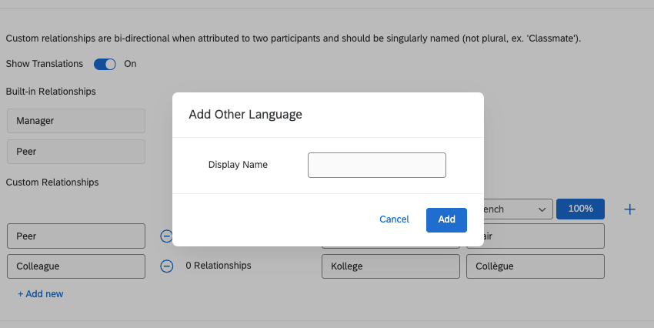This screenshot has width=654, height=328.
Task: Click the Display Name label
Action: pyautogui.click(x=238, y=165)
